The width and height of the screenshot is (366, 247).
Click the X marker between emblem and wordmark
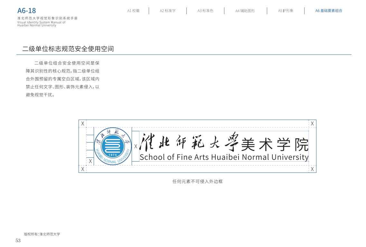(x=136, y=147)
